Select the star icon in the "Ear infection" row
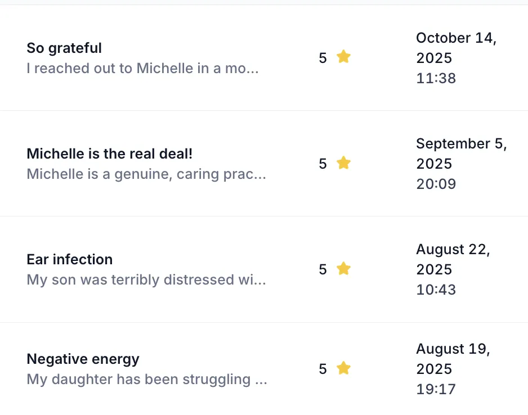 343,269
